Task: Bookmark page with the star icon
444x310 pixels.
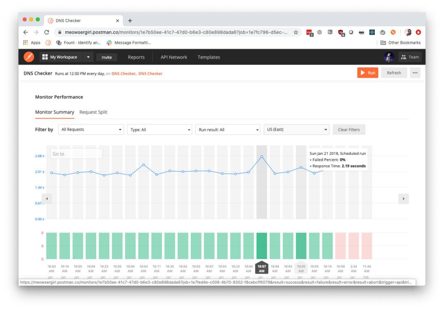Action: pyautogui.click(x=296, y=32)
